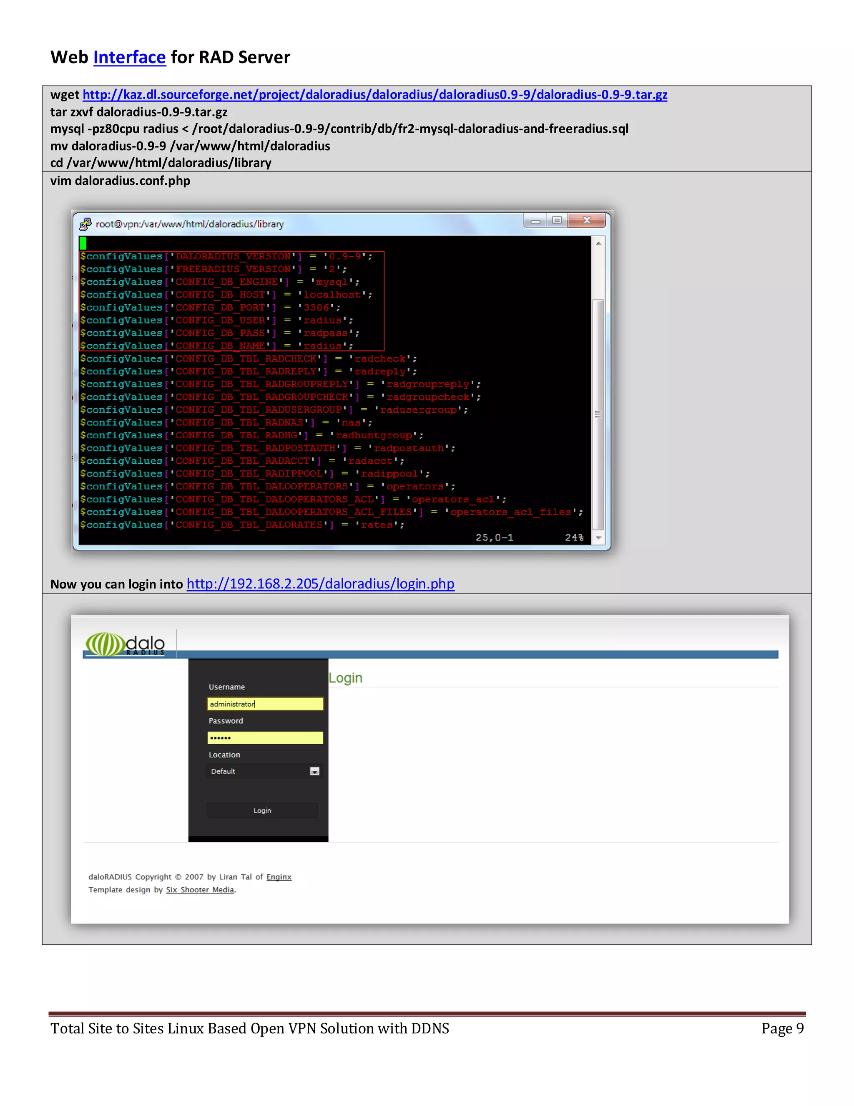
Task: Click the terminal title 'root@vpn:/var/www/html/daloradius/library'
Action: [190, 224]
